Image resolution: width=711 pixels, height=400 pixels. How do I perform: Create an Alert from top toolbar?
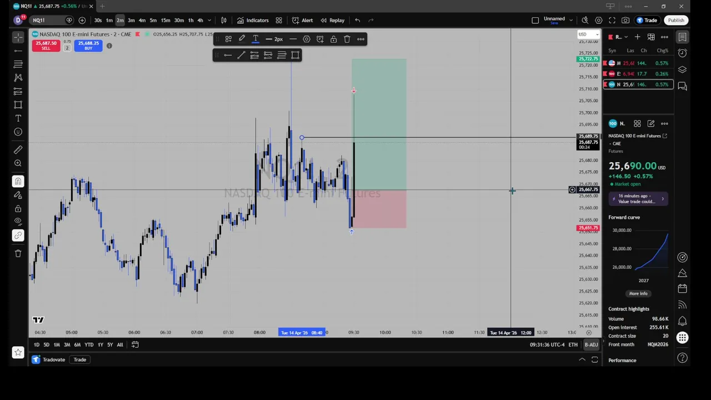tap(303, 21)
